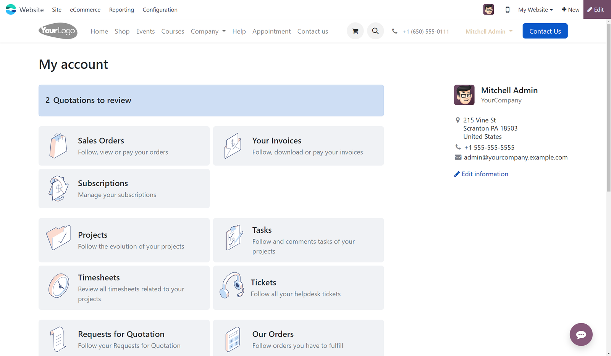Click the Our Orders calculator icon
Image resolution: width=611 pixels, height=356 pixels.
point(233,339)
